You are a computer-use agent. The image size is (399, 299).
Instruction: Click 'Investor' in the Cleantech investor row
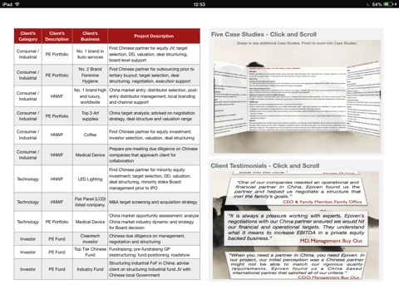(28, 239)
